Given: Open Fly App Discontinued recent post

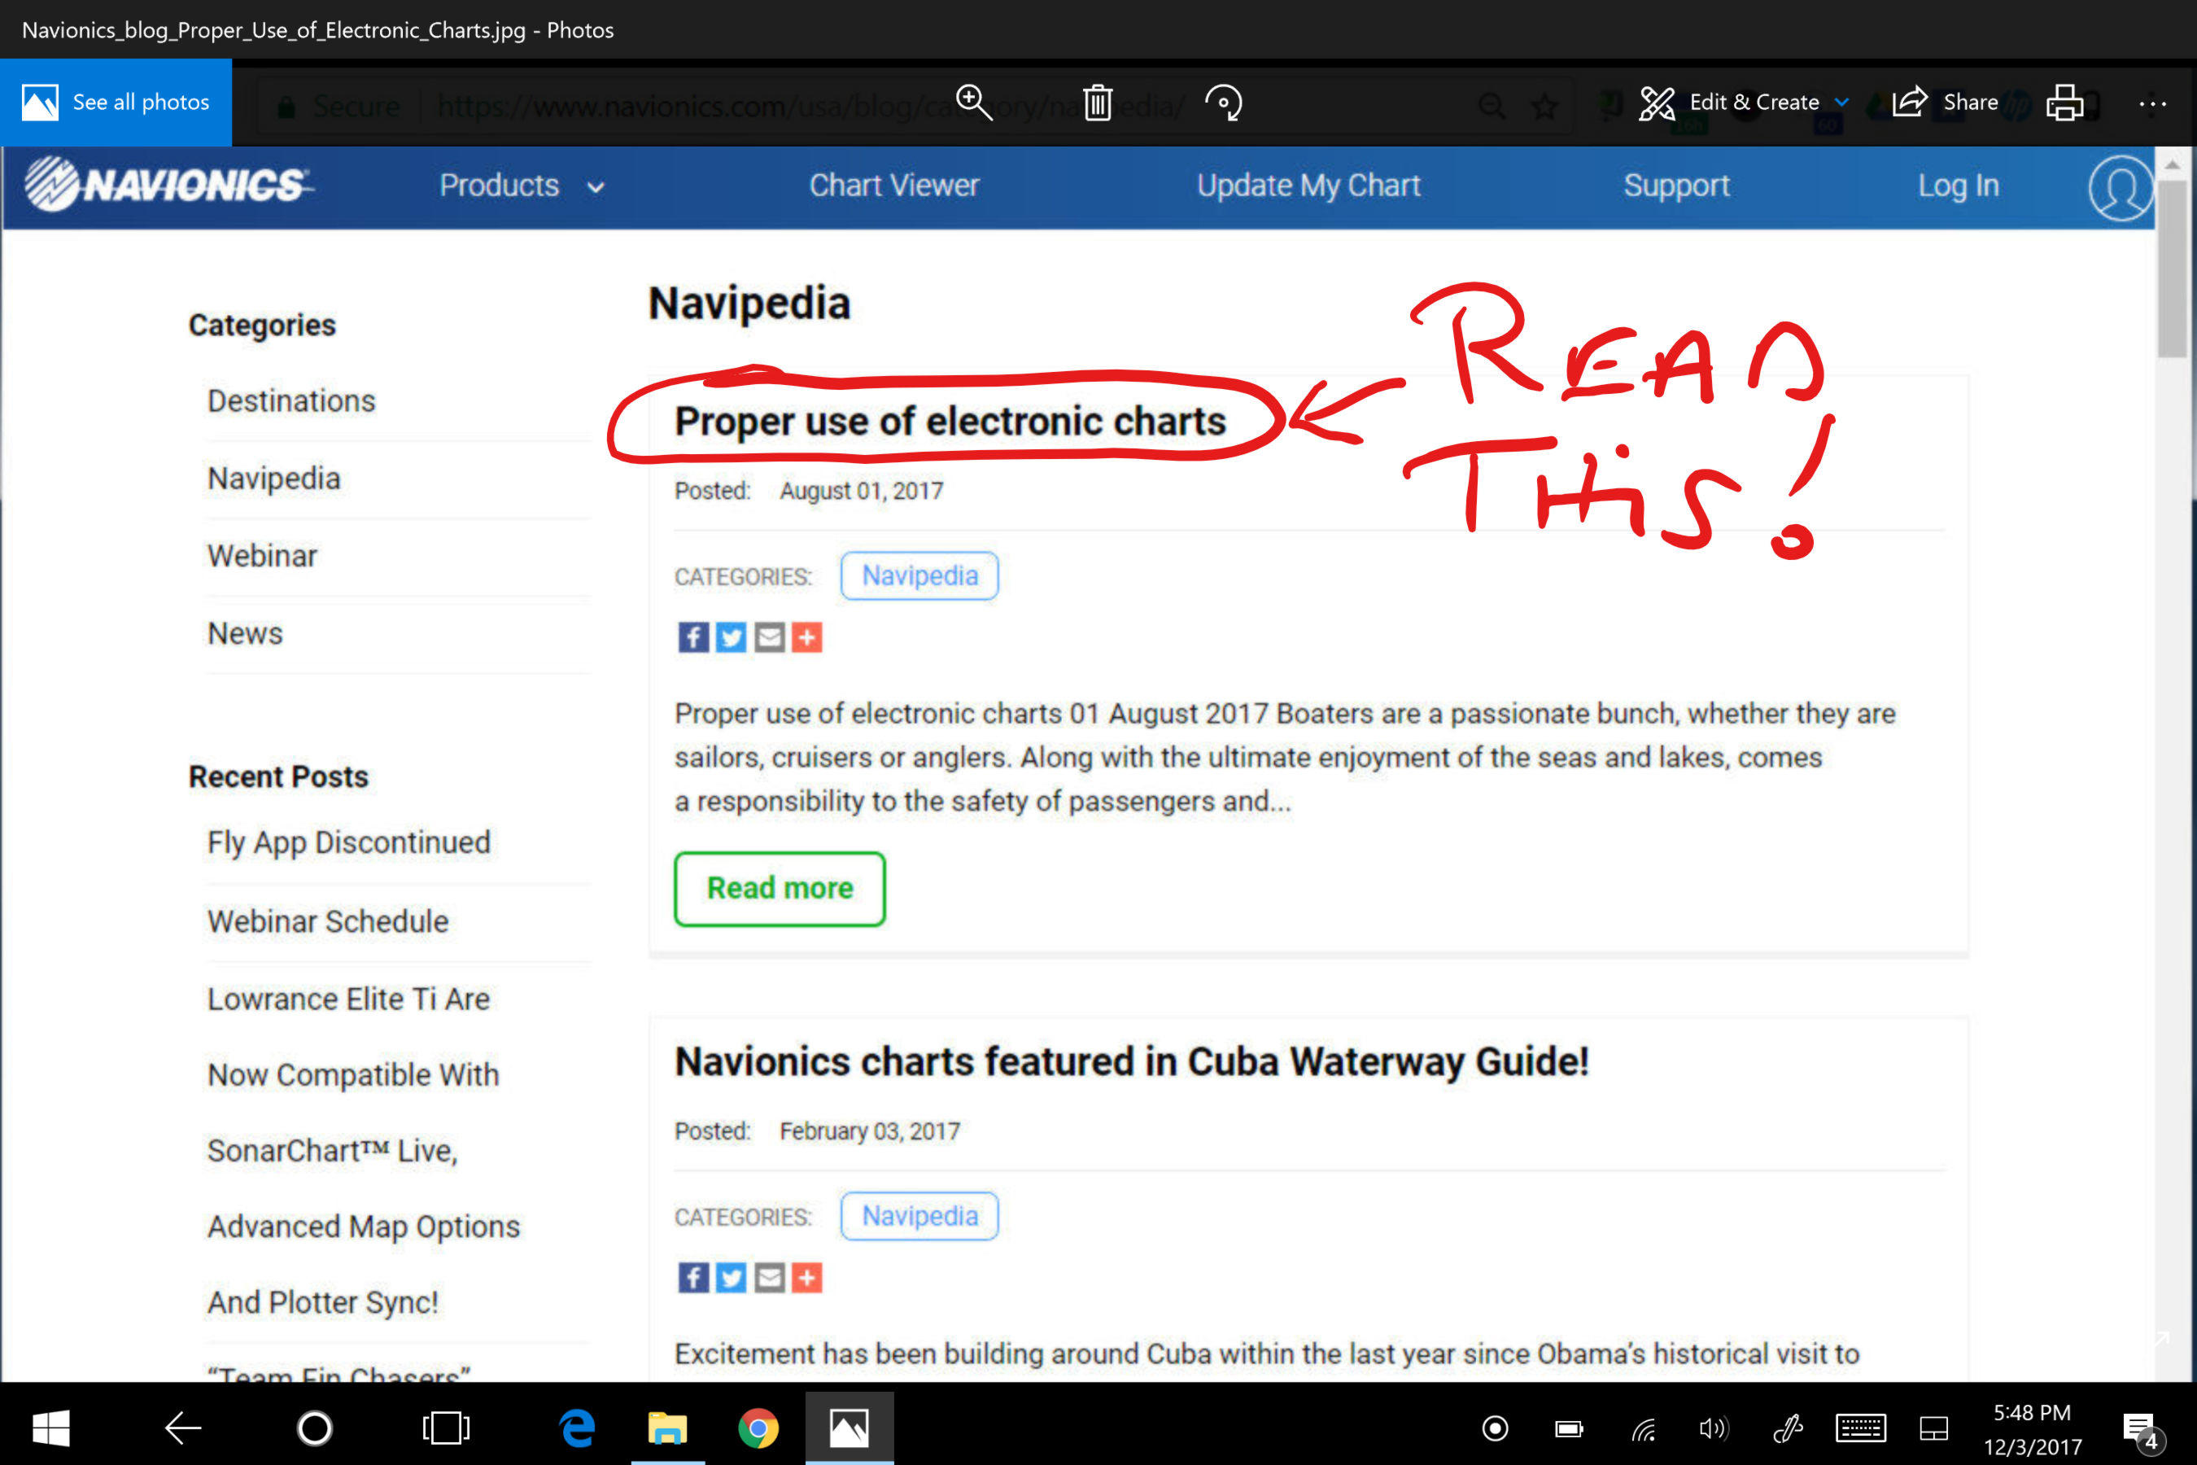Looking at the screenshot, I should (348, 842).
